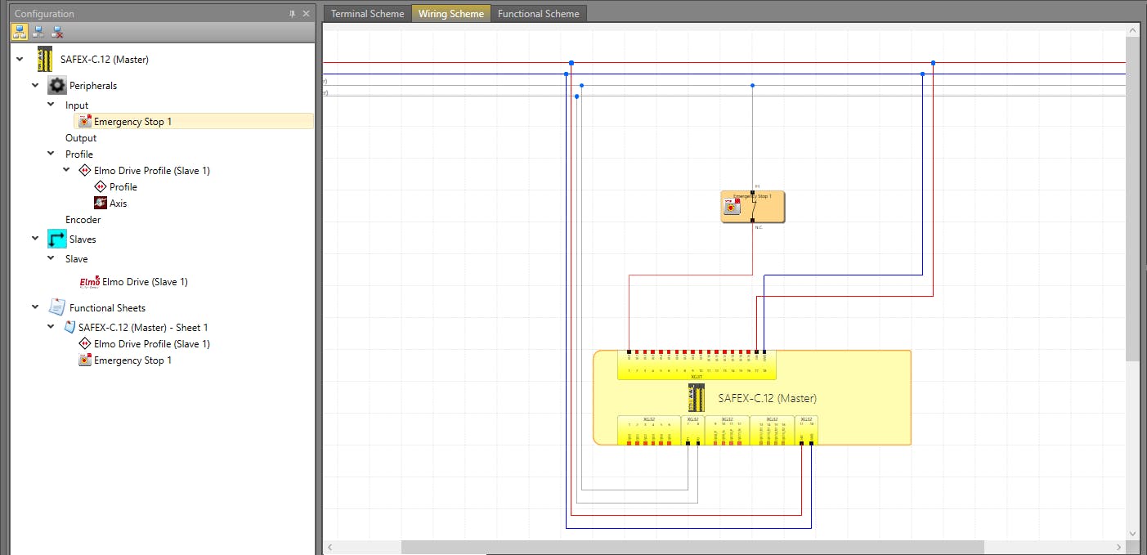Collapse the Elmo Drive Profile (Slave 1) node
The height and width of the screenshot is (555, 1147).
pos(67,171)
